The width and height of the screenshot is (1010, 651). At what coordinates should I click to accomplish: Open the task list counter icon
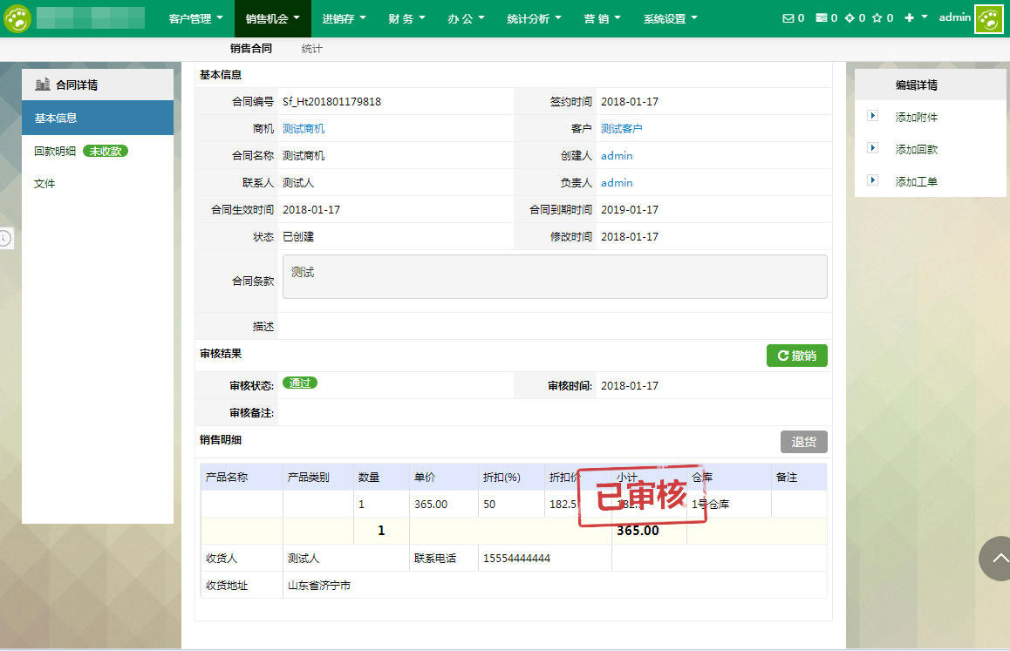822,18
